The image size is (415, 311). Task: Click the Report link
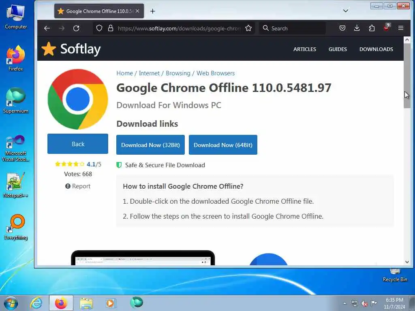point(78,186)
